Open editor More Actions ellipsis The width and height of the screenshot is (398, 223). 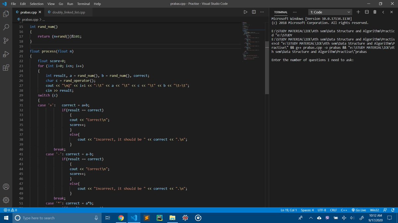[x=262, y=12]
